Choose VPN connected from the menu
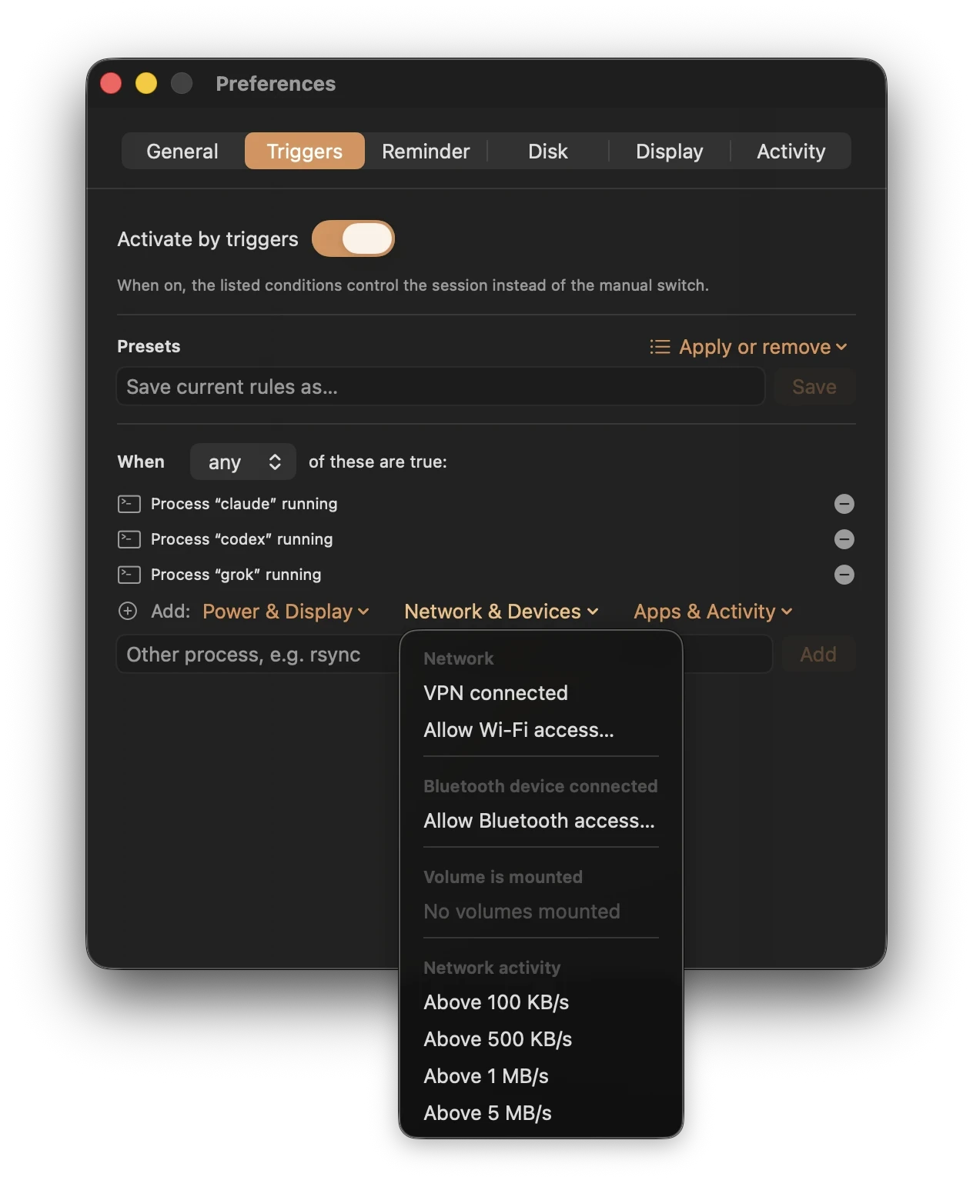The width and height of the screenshot is (973, 1180). pos(541,693)
